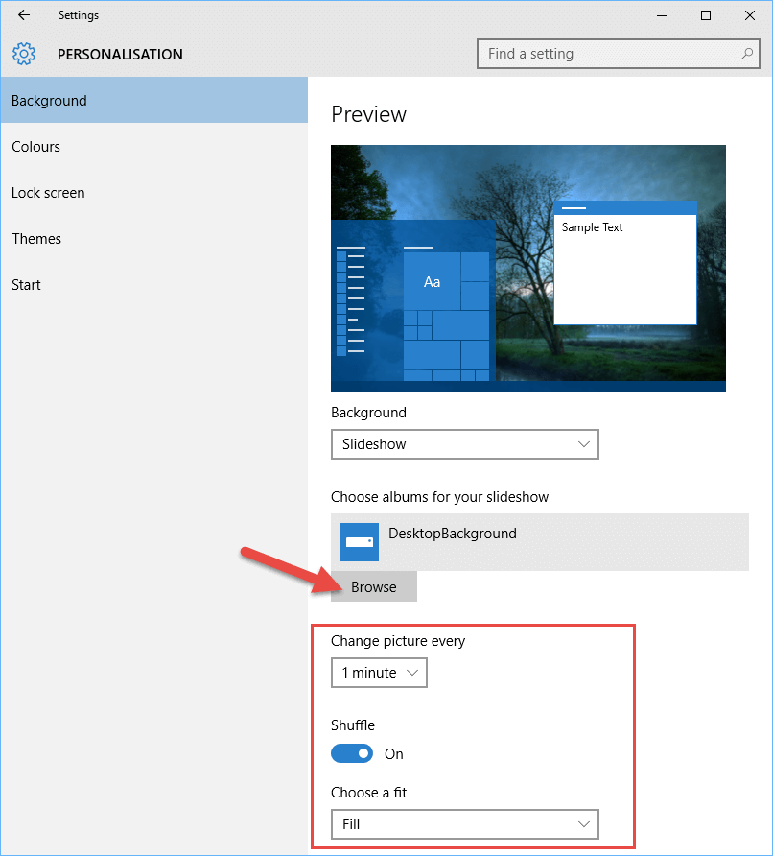Maximize the Settings window
773x856 pixels.
pyautogui.click(x=705, y=15)
